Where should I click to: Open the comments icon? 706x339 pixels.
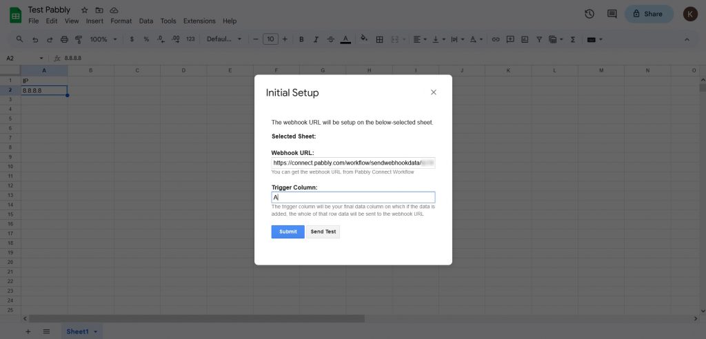612,14
